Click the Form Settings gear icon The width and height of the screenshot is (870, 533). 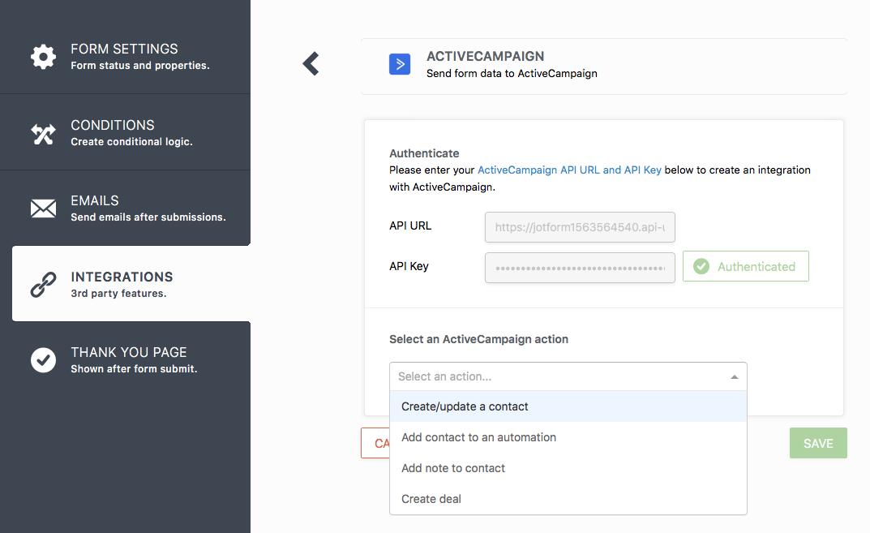[43, 56]
